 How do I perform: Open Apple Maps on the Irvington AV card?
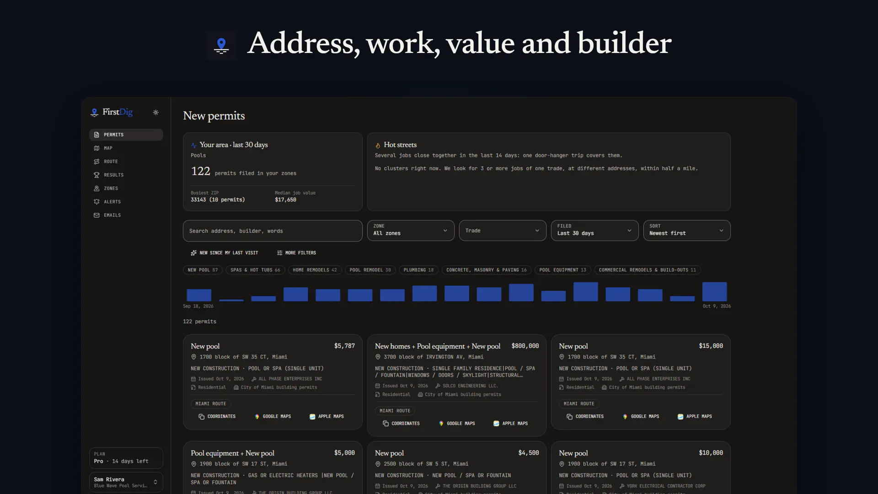510,424
